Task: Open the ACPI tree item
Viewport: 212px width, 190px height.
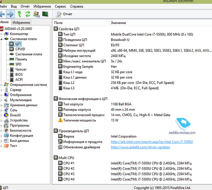Action: click(x=16, y=80)
